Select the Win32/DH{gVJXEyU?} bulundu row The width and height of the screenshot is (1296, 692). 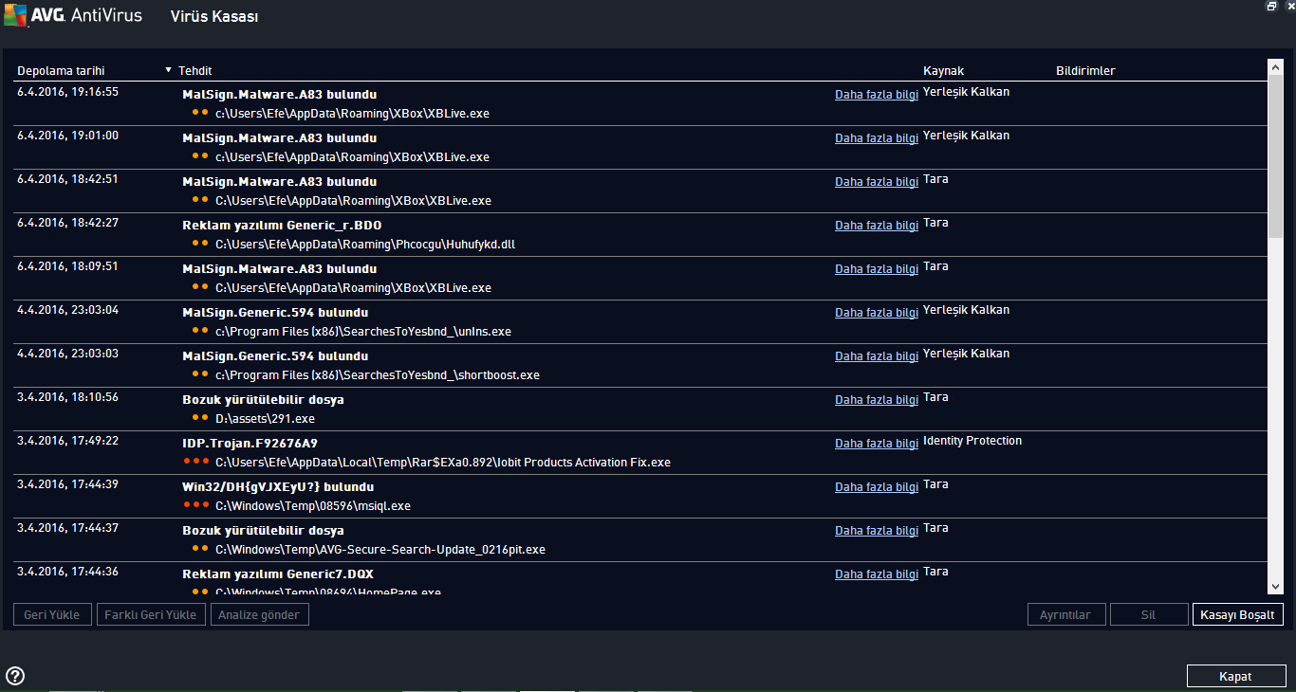click(640, 497)
